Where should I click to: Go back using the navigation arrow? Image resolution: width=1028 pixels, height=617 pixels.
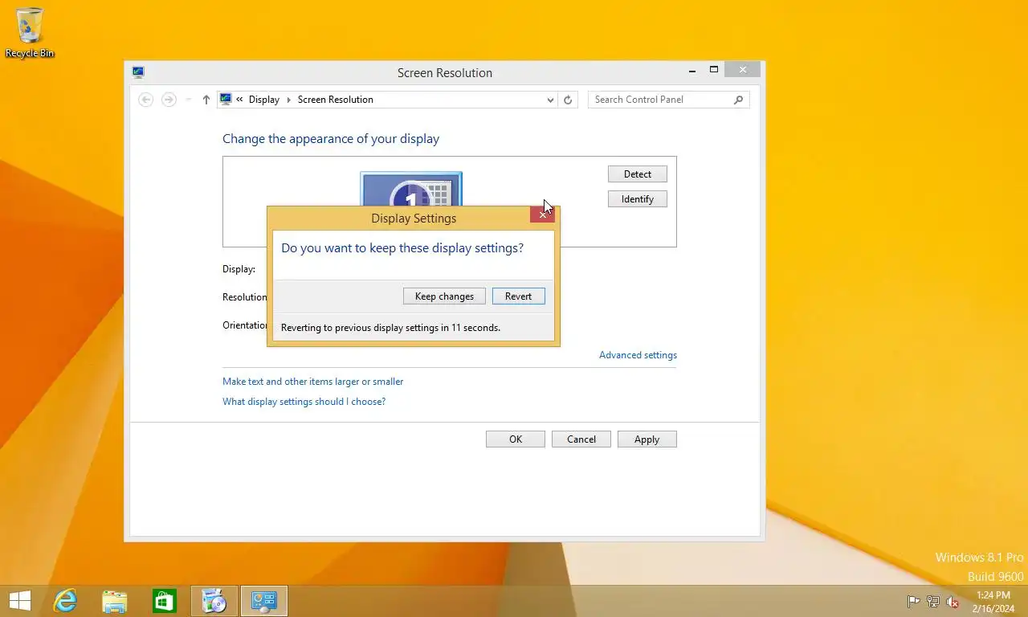click(x=145, y=100)
